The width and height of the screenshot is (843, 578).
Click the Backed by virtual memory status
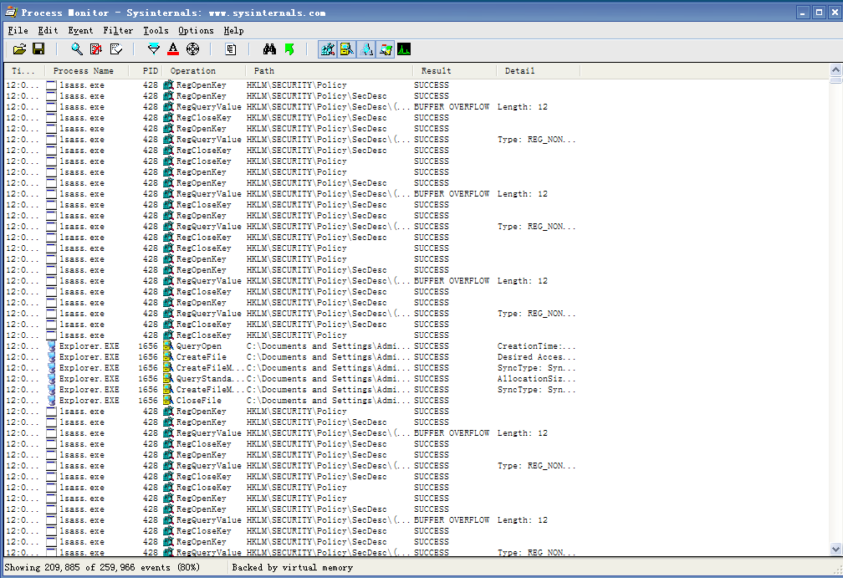click(x=293, y=567)
